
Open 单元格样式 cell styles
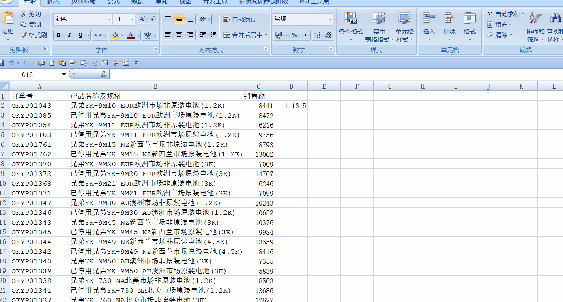pyautogui.click(x=404, y=27)
